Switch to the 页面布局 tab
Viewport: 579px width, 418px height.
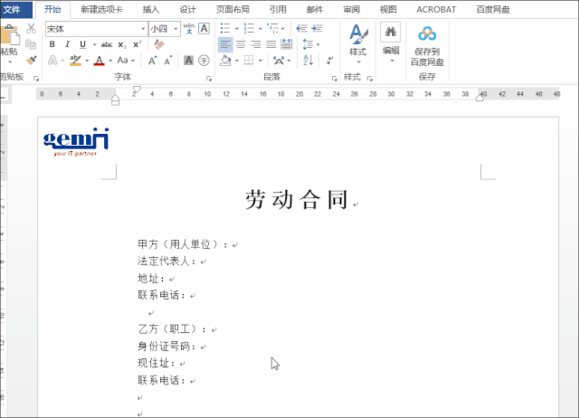(233, 10)
